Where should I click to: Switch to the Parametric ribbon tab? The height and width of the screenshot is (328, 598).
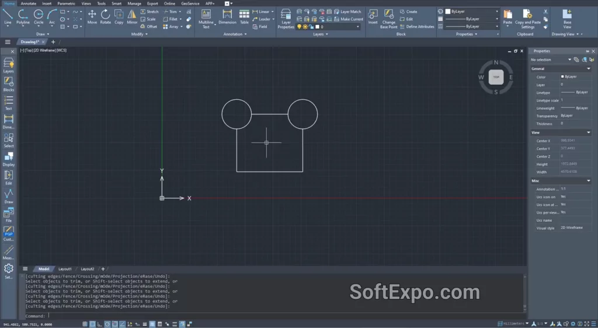pyautogui.click(x=66, y=4)
